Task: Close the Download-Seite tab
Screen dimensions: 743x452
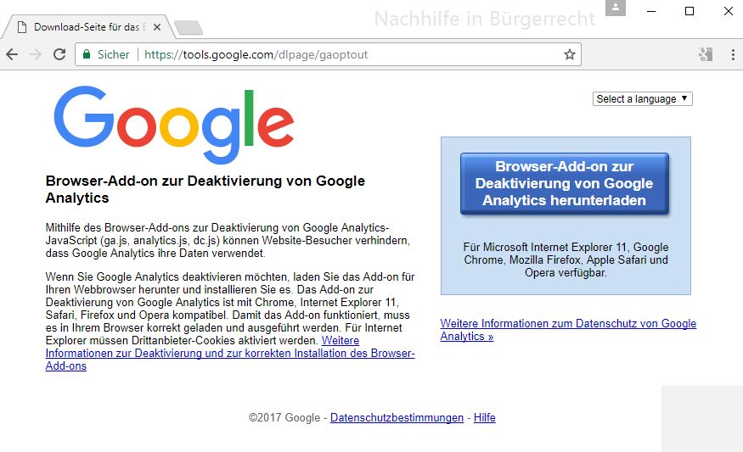Action: point(157,27)
